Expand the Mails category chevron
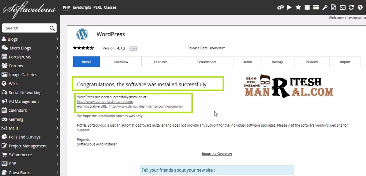The width and height of the screenshot is (366, 176). (57, 128)
